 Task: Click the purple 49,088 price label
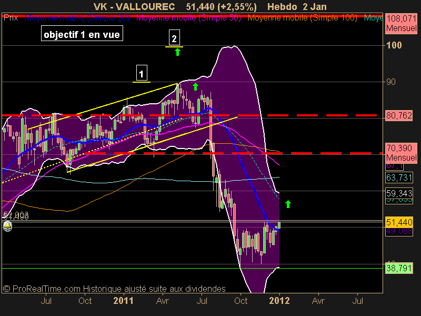click(x=399, y=231)
